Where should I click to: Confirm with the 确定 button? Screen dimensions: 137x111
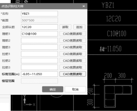pyautogui.click(x=52, y=89)
